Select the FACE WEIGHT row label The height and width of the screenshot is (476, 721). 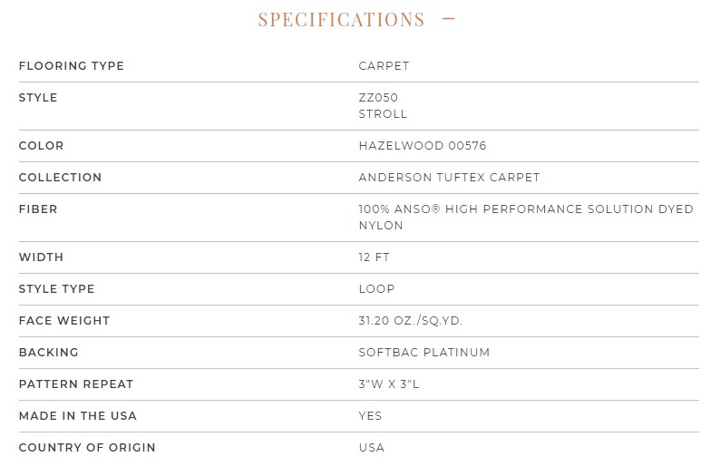64,321
